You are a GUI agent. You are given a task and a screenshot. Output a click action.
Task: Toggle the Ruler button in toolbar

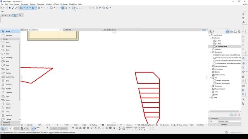coord(66,8)
